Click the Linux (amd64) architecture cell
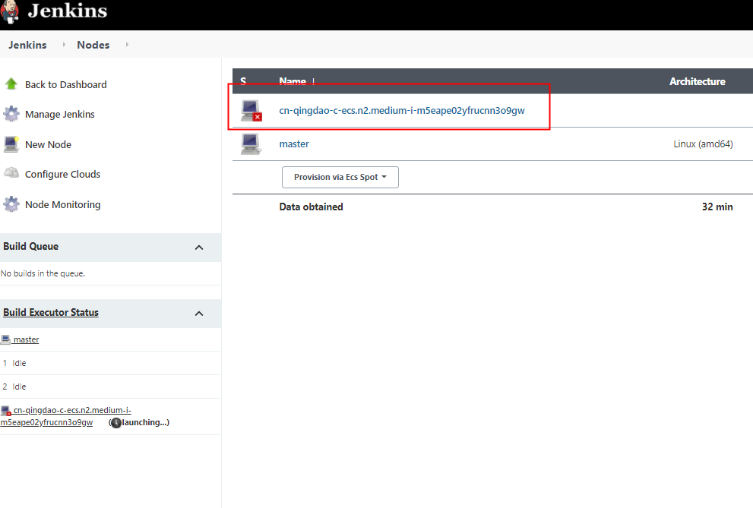753x508 pixels. click(703, 144)
